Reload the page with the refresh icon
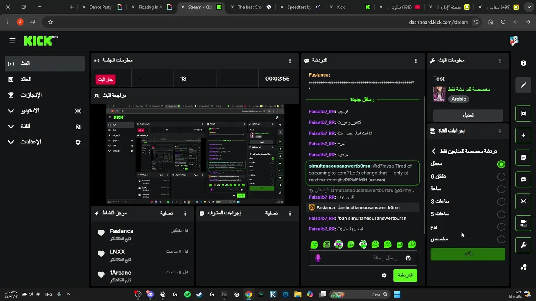This screenshot has width=536, height=301. (503, 22)
